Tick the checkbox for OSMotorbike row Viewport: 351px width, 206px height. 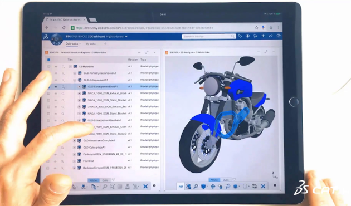click(48, 66)
